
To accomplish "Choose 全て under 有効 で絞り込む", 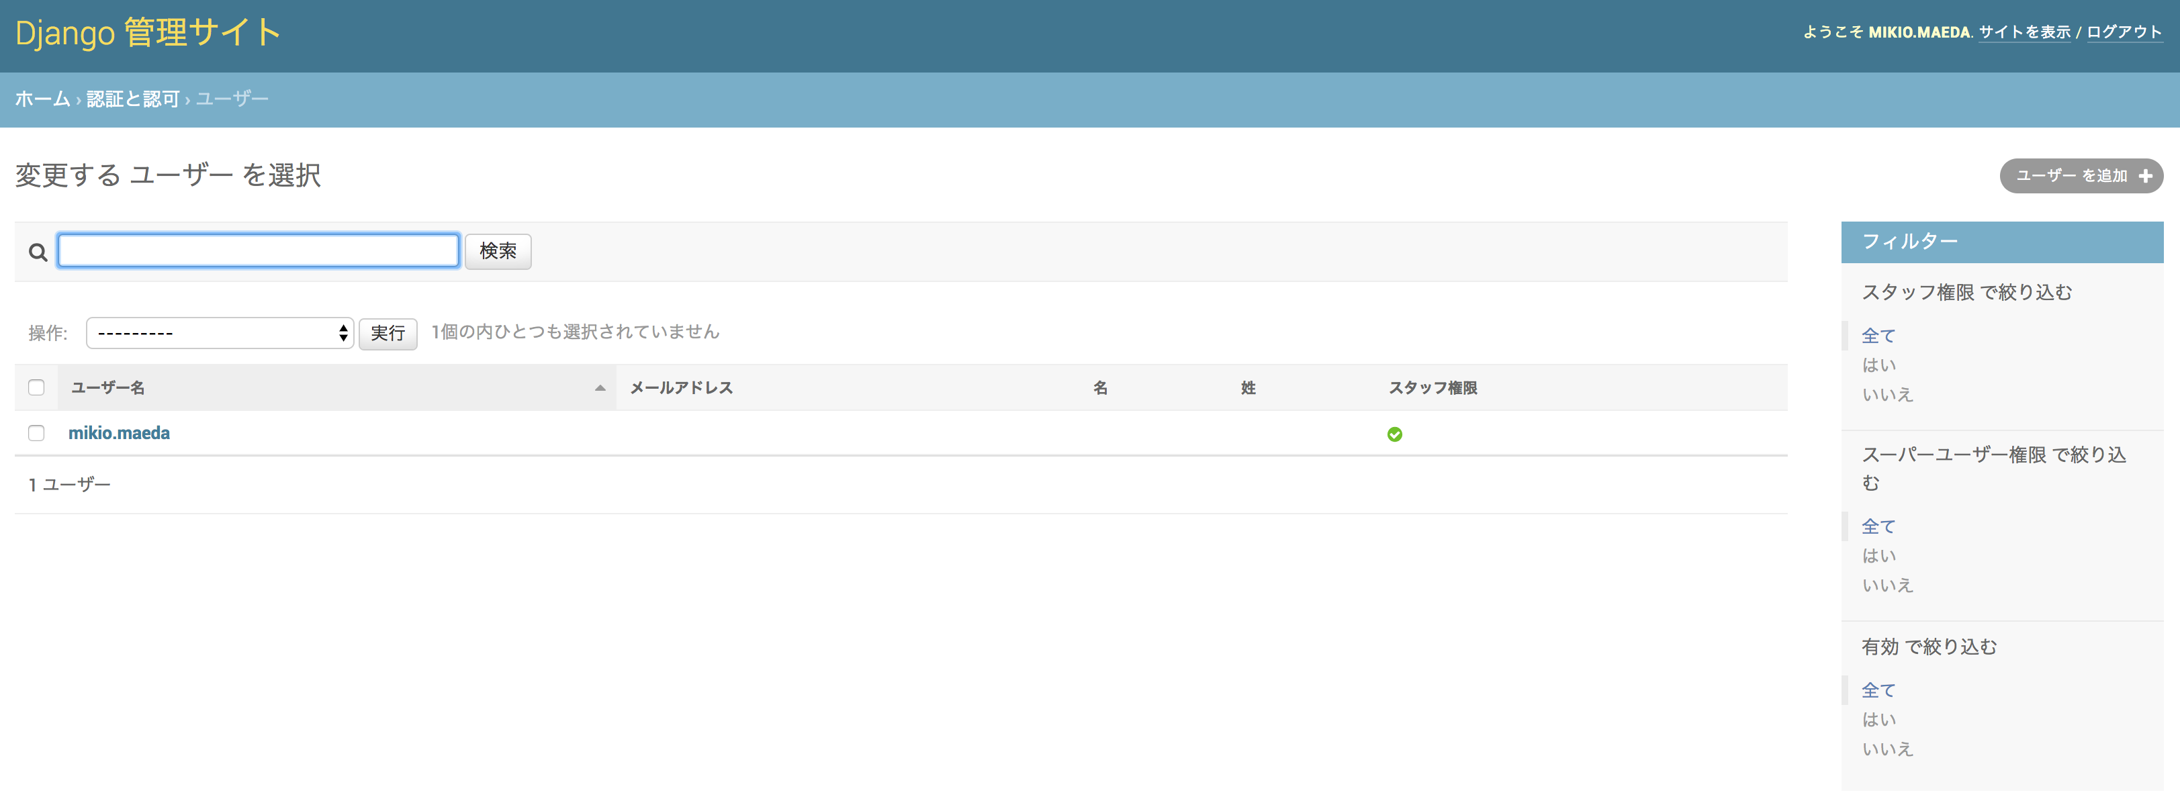I will point(1878,690).
